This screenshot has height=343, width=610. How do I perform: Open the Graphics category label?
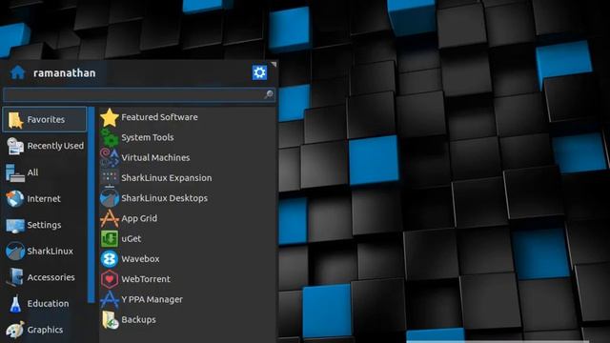tap(45, 330)
